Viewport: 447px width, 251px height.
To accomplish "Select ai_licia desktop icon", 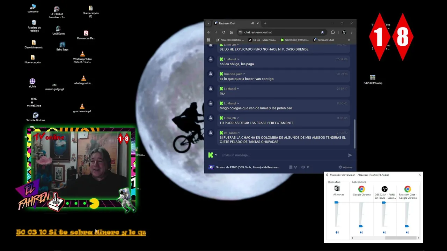I will tap(32, 83).
